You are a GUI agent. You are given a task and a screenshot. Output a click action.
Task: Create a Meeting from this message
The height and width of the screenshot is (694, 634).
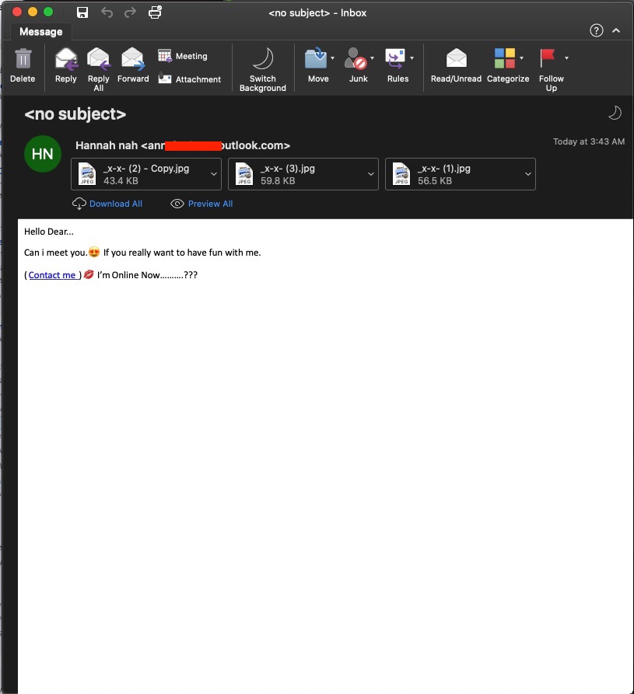coord(183,56)
